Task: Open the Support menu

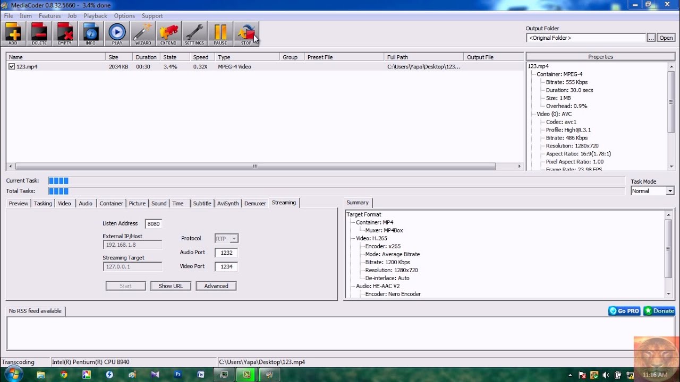Action: click(x=152, y=16)
